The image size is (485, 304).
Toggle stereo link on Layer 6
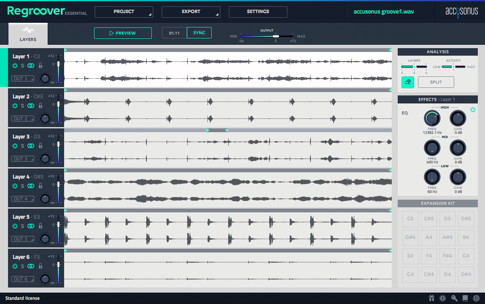(x=31, y=266)
